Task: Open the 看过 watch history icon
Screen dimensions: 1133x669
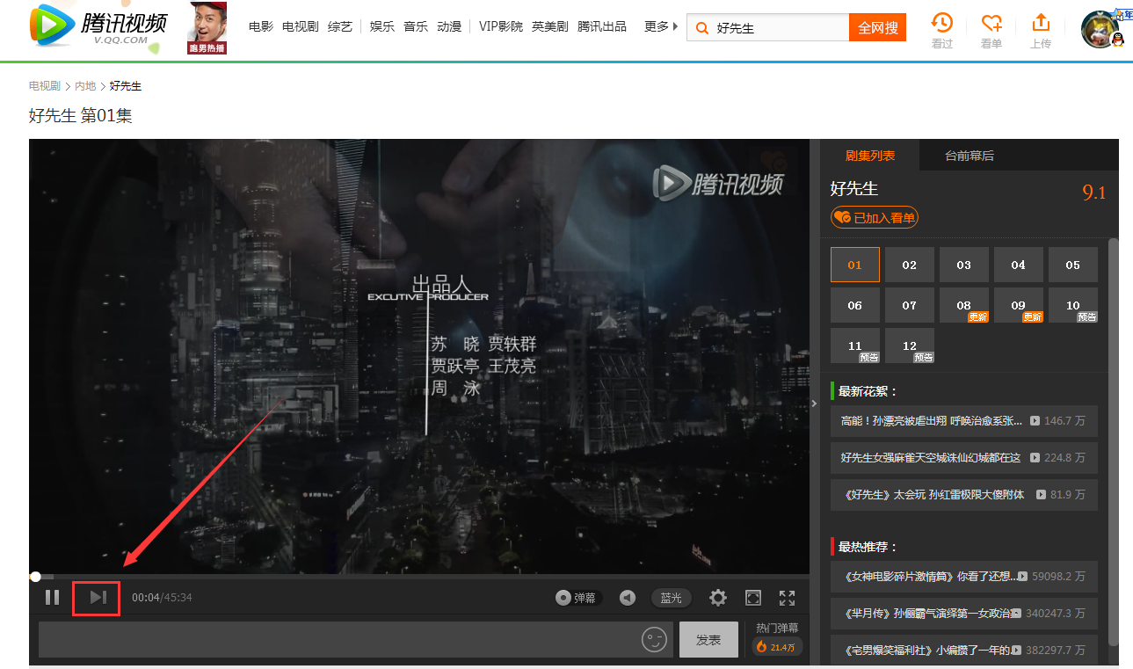Action: pyautogui.click(x=942, y=31)
